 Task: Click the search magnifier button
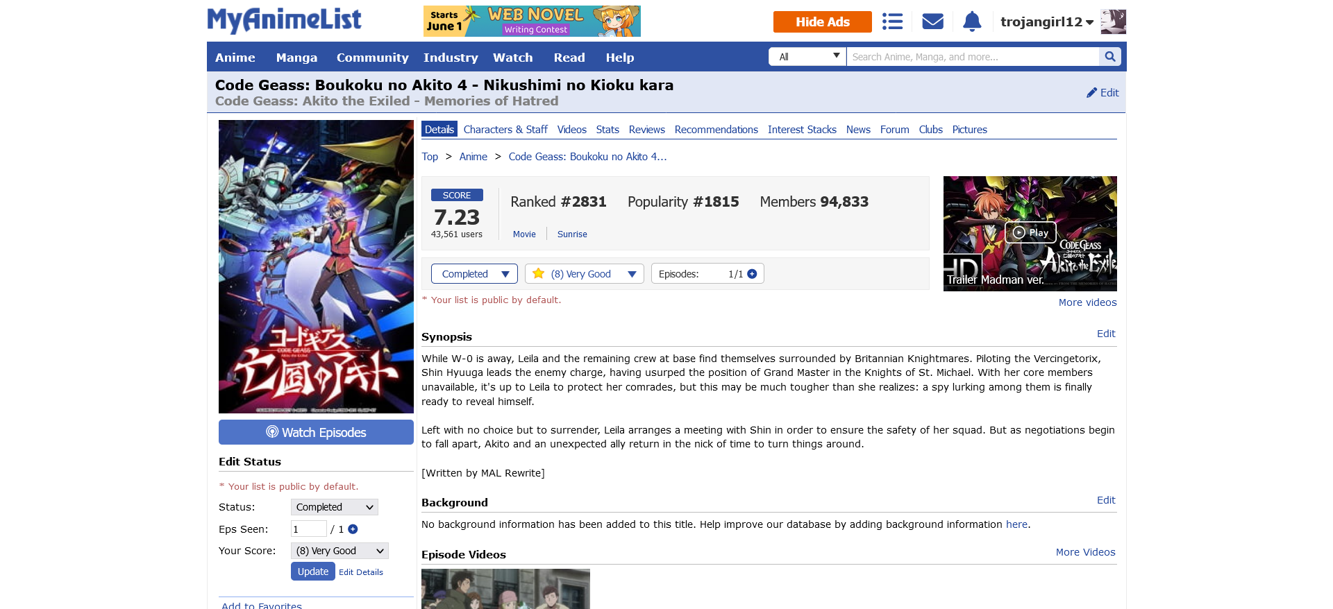[x=1110, y=57]
